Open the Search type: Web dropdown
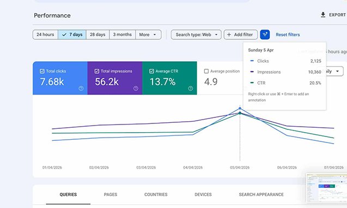Image resolution: width=347 pixels, height=208 pixels. (196, 34)
